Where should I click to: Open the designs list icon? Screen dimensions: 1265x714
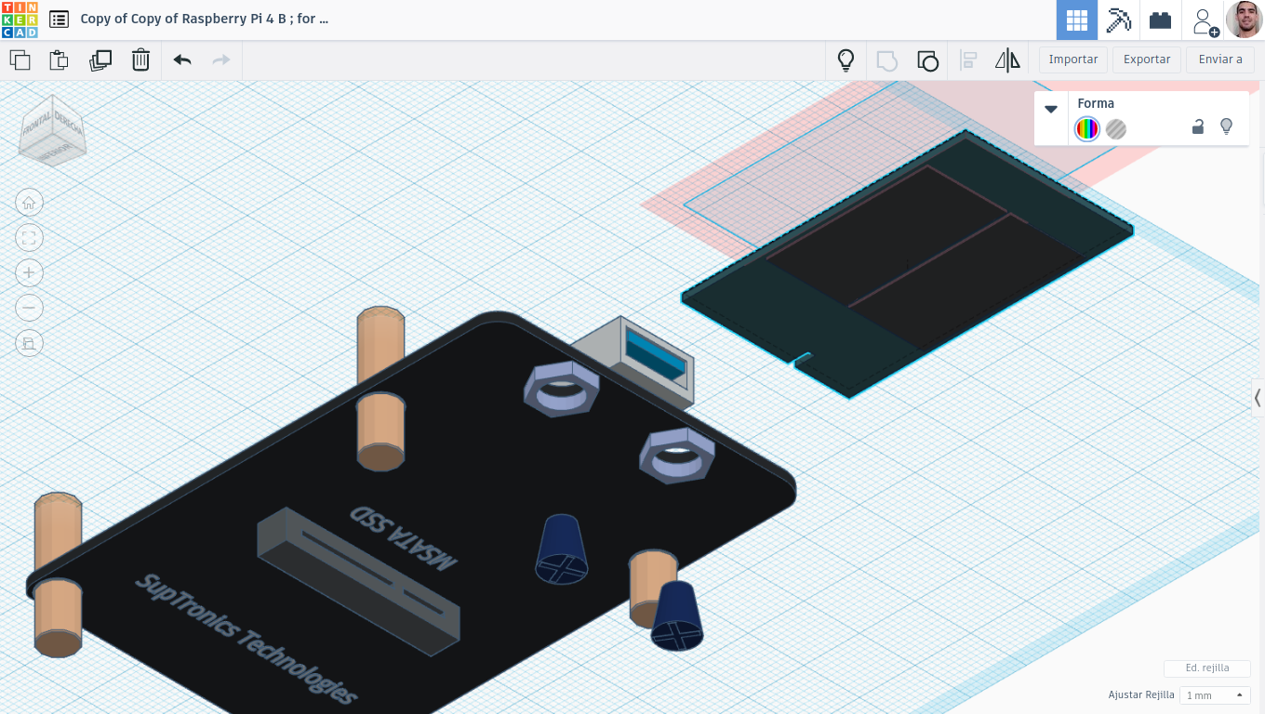(59, 19)
